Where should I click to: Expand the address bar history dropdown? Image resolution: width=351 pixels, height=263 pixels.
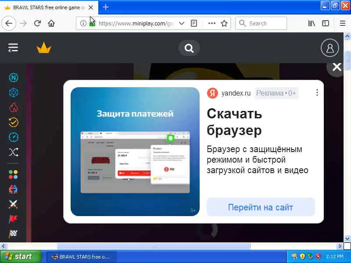click(x=182, y=23)
